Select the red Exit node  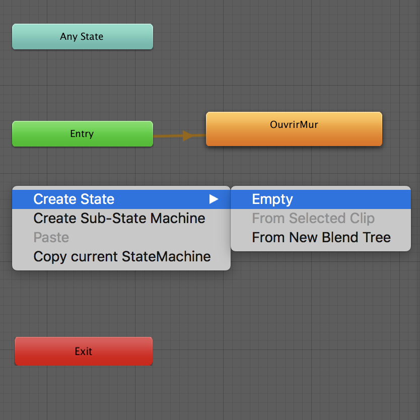click(84, 351)
